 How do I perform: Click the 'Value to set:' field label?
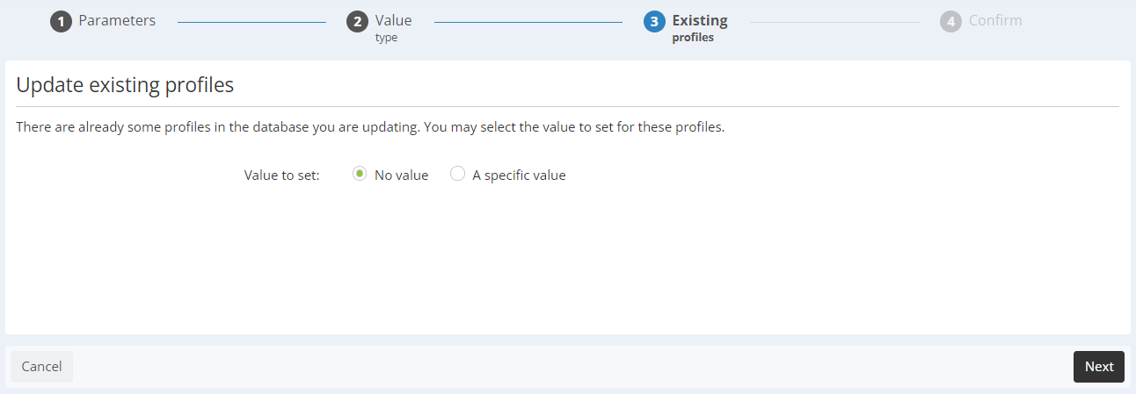281,175
